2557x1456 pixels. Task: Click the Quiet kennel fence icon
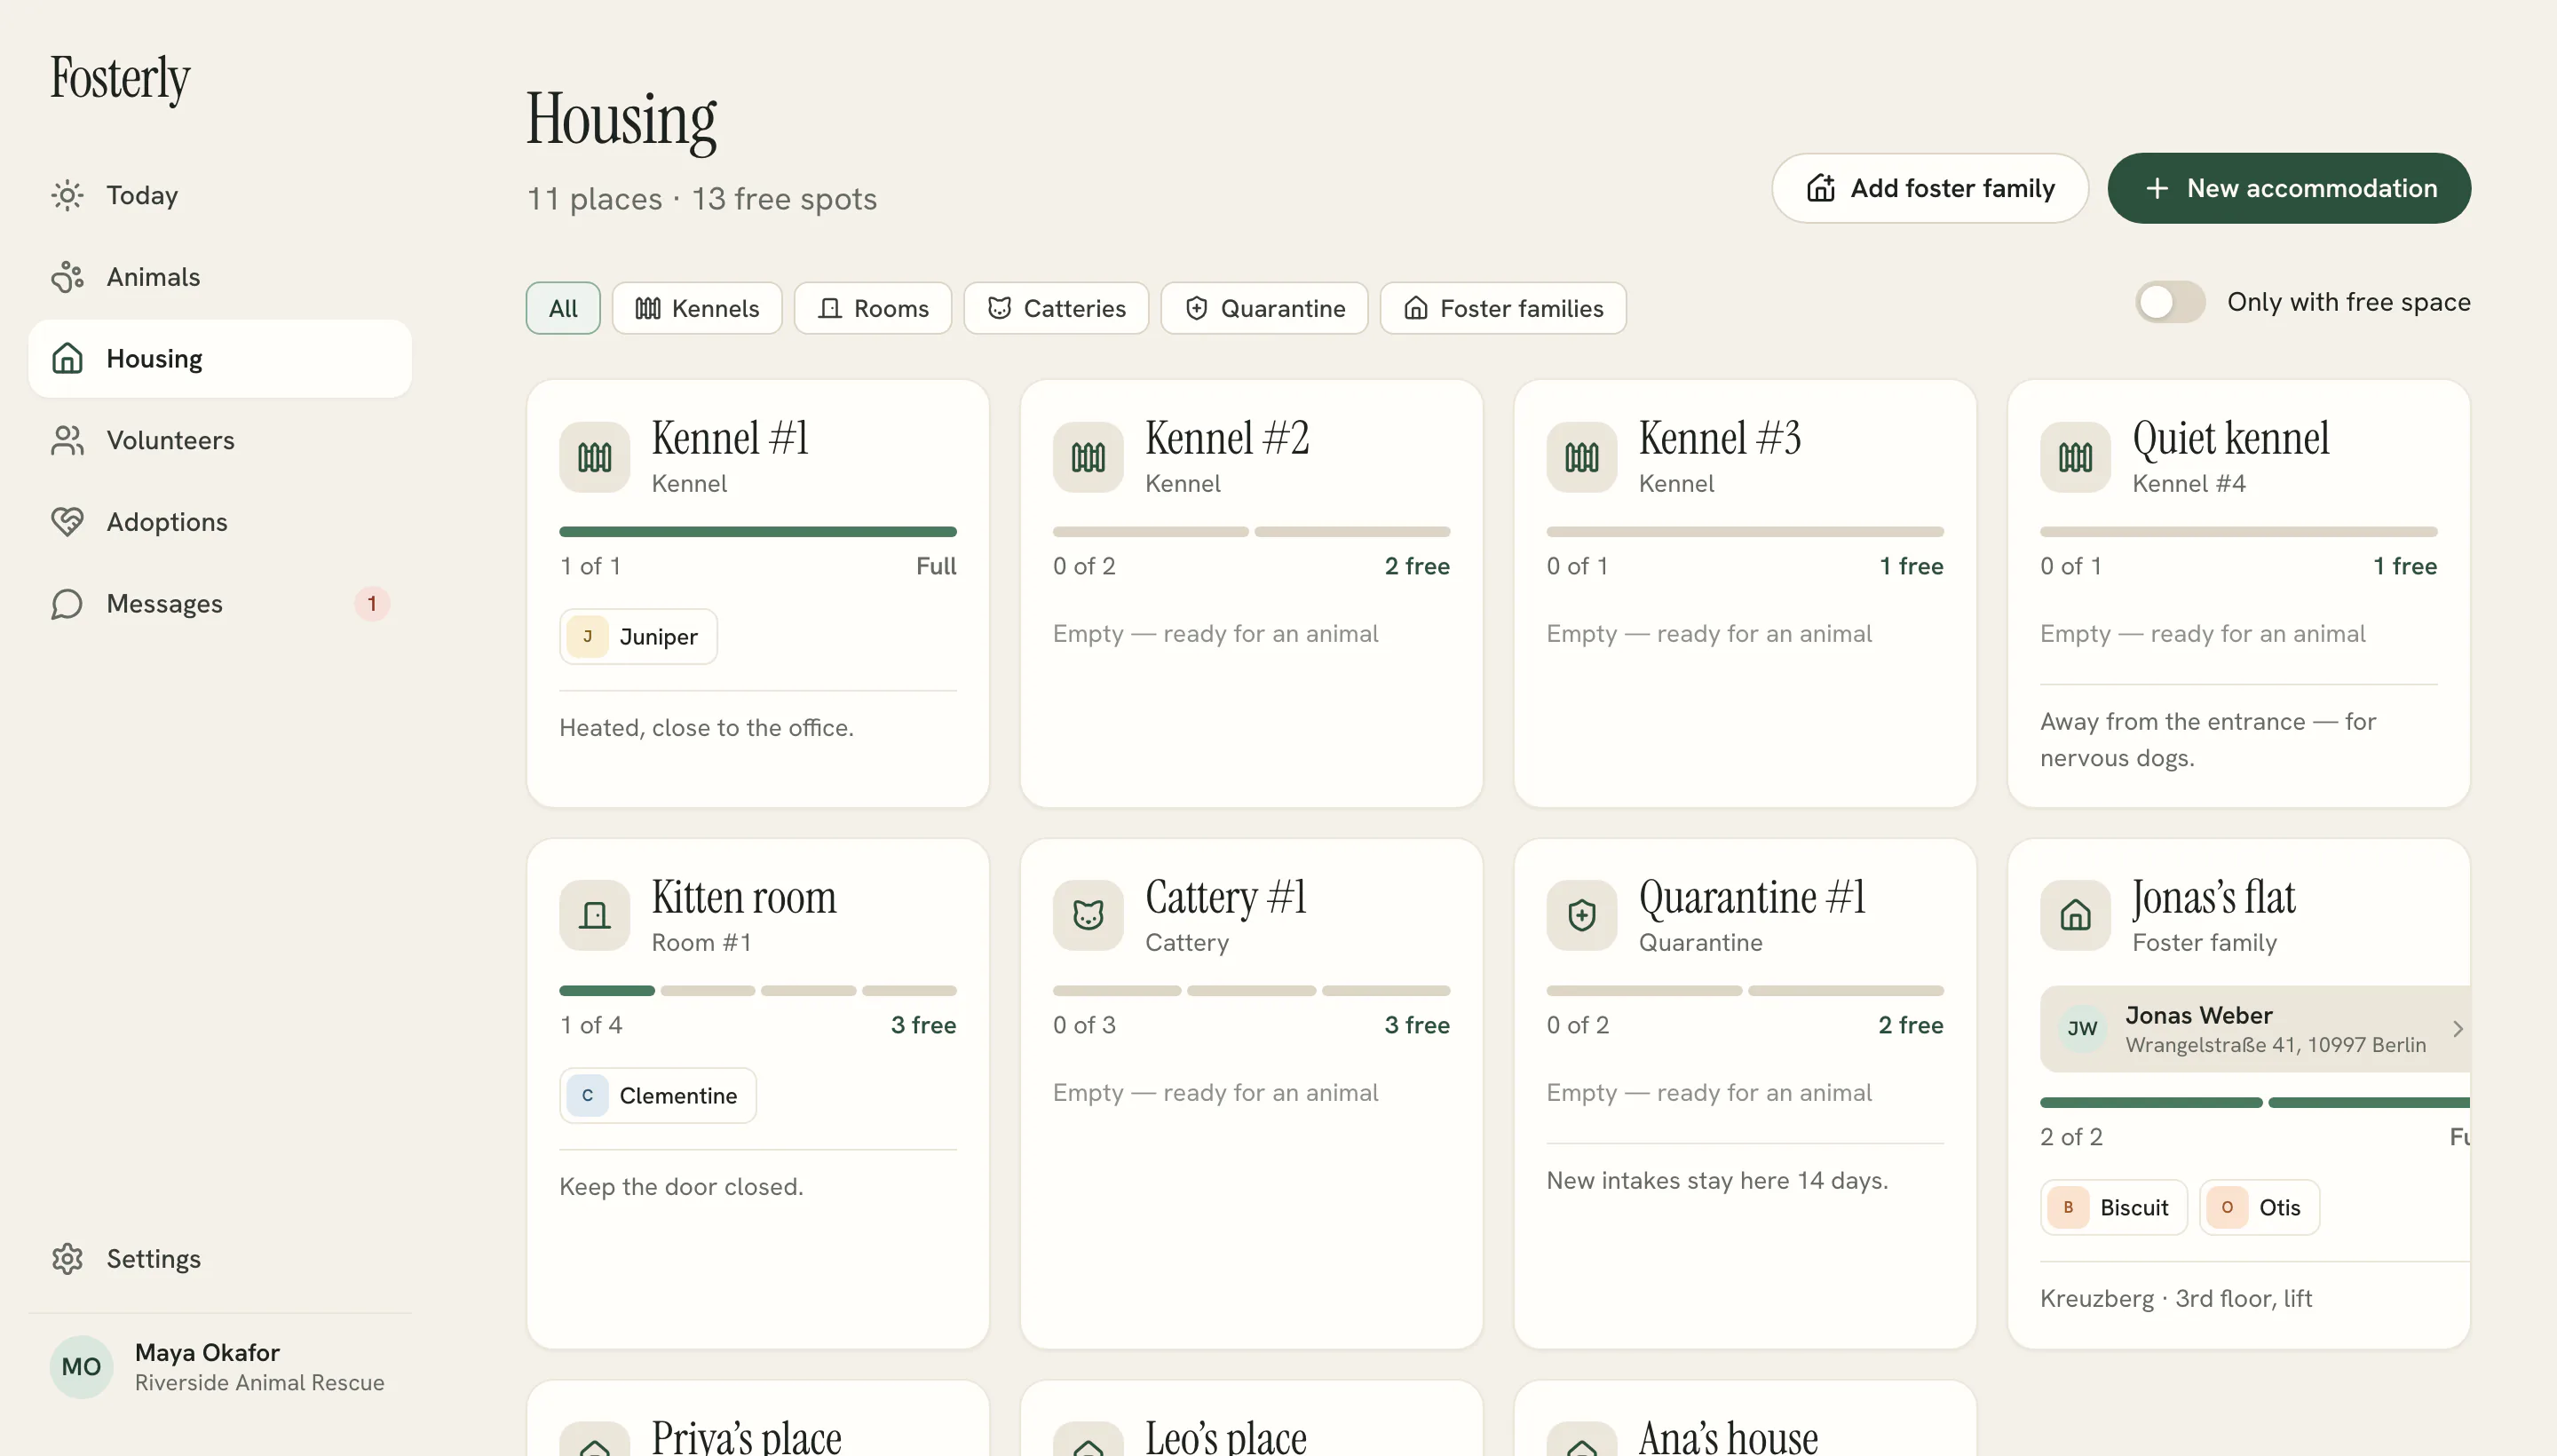point(2075,457)
